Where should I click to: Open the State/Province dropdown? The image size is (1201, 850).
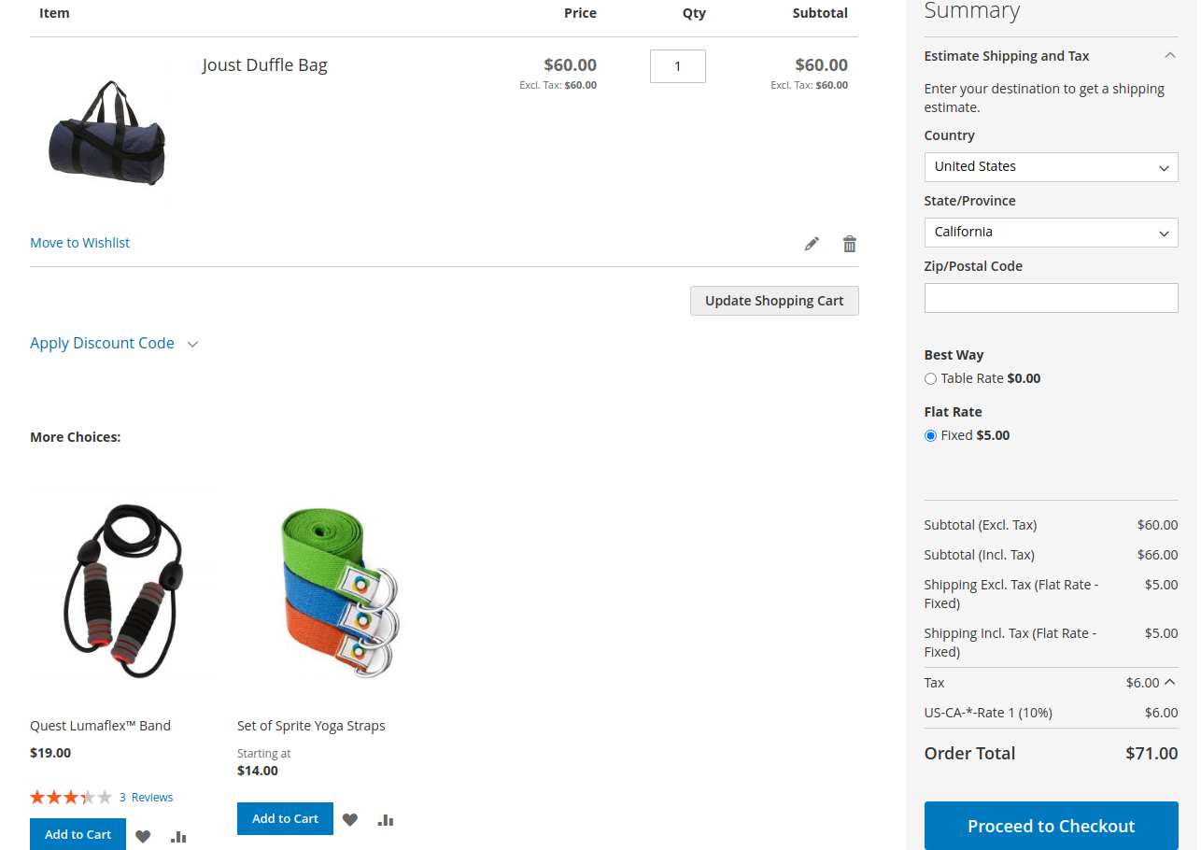pyautogui.click(x=1051, y=232)
